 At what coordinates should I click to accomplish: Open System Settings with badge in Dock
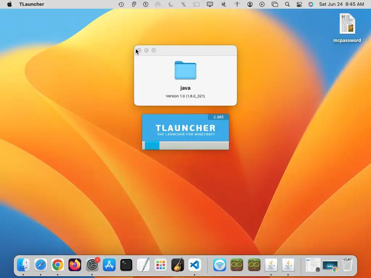point(92,265)
